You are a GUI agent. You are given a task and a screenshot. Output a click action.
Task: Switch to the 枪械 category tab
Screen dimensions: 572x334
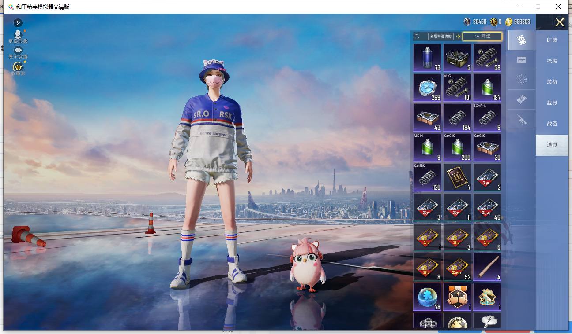(x=552, y=61)
